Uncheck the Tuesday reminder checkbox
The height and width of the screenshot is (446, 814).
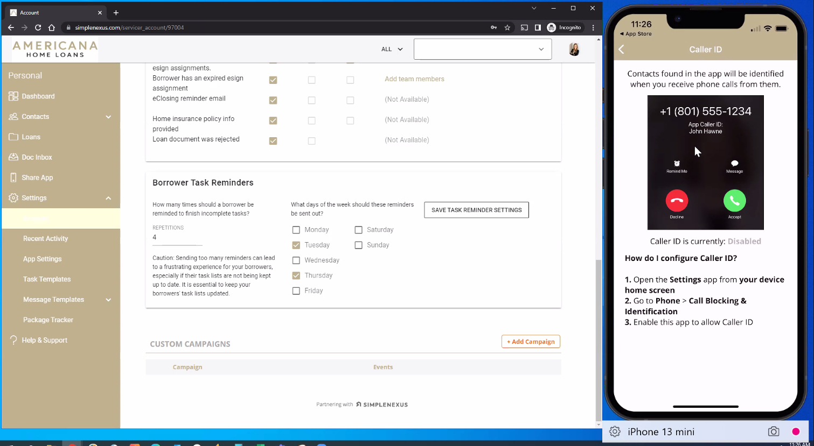coord(296,245)
